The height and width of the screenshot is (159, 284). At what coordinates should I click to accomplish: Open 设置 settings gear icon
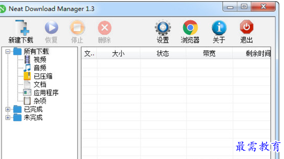pos(162,27)
